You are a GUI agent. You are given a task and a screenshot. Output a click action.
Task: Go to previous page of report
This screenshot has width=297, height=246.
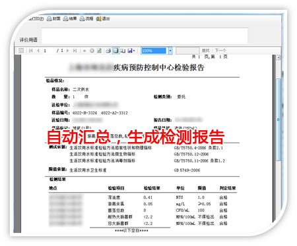38,51
